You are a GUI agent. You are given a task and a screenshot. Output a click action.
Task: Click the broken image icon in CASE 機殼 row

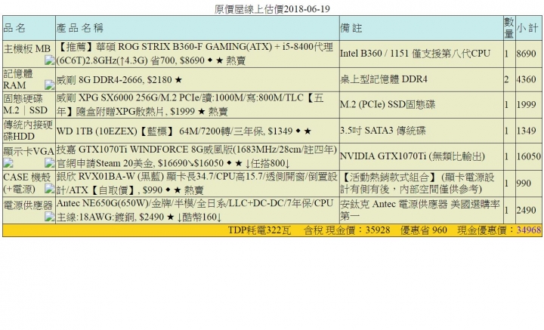pyautogui.click(x=49, y=189)
